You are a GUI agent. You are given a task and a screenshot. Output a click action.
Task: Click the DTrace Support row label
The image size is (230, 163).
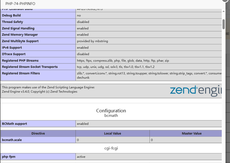[14, 54]
